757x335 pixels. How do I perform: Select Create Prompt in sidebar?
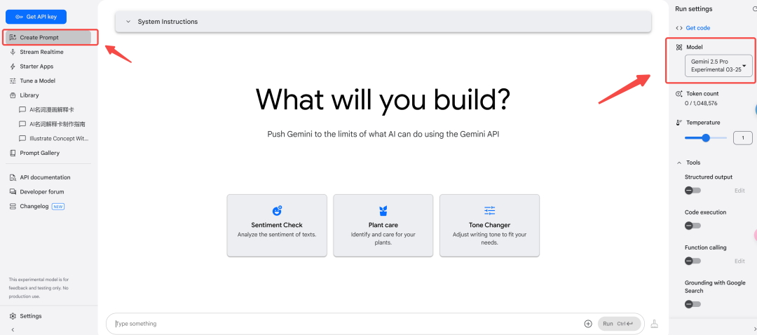pos(48,38)
